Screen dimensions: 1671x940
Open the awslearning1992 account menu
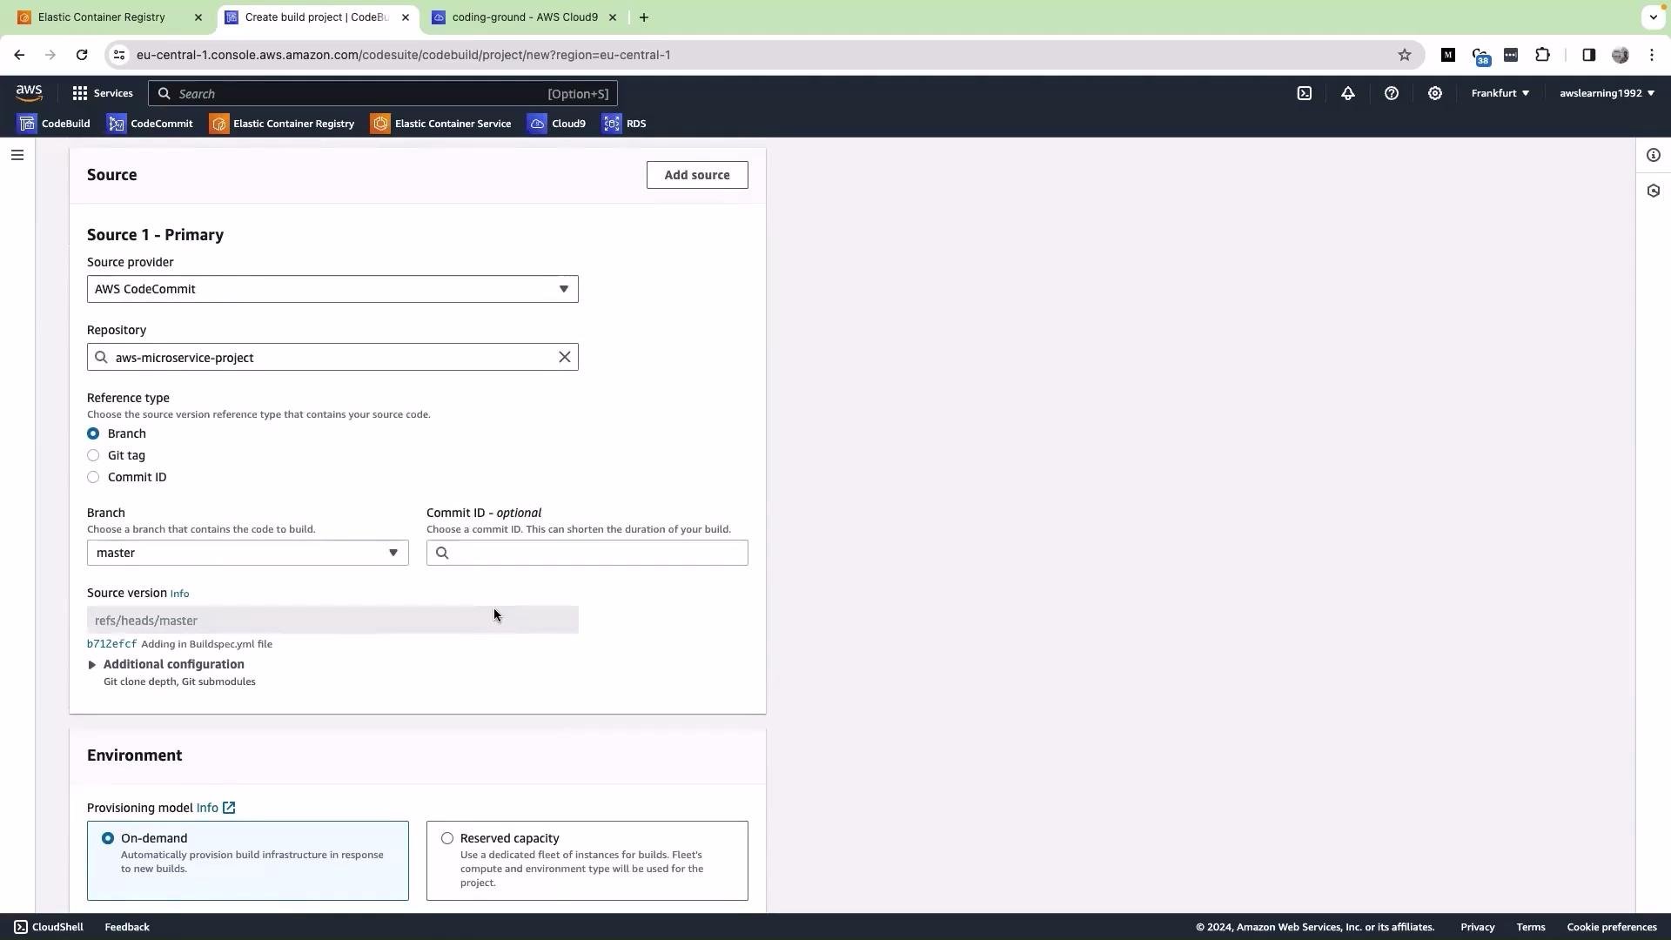1607,93
